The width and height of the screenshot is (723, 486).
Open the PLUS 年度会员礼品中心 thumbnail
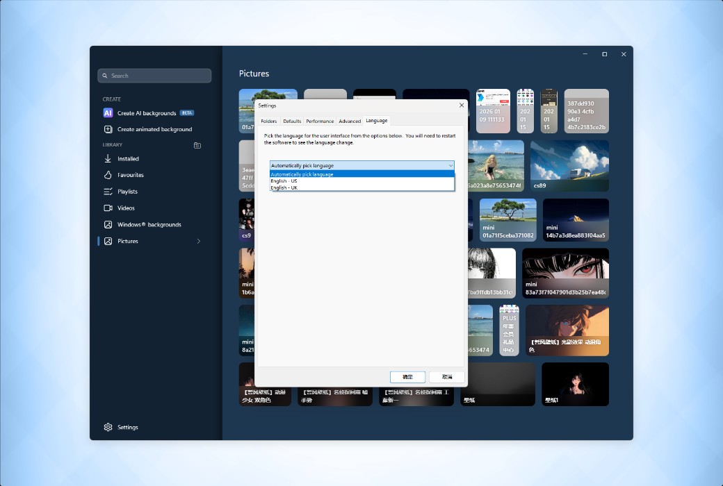[x=509, y=330]
